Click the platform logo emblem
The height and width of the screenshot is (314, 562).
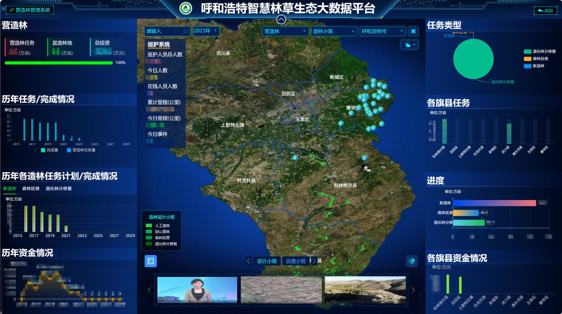coord(186,8)
